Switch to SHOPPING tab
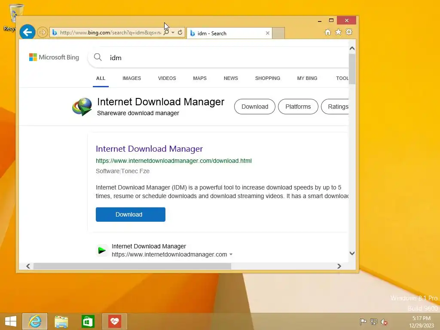Viewport: 440px width, 330px height. (268, 78)
